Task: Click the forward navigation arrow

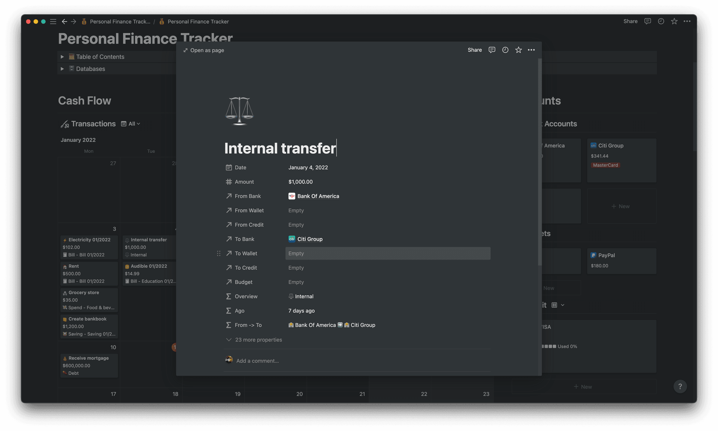Action: (x=74, y=22)
